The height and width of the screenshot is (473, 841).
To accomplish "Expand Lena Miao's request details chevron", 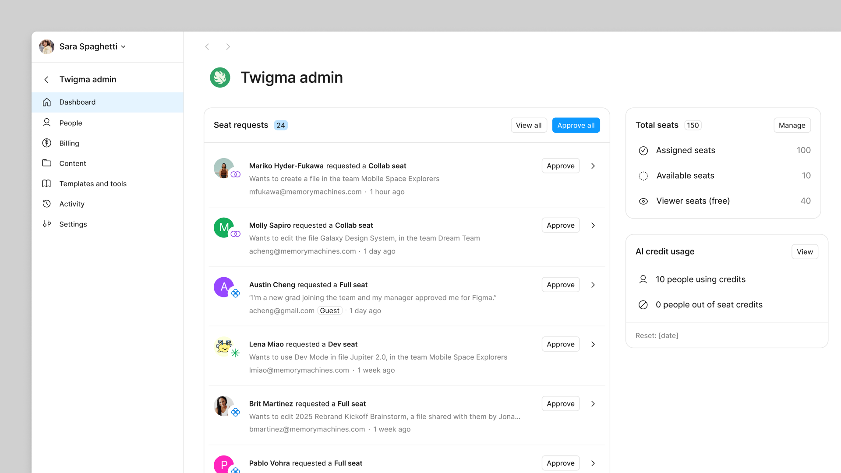I will click(x=593, y=345).
